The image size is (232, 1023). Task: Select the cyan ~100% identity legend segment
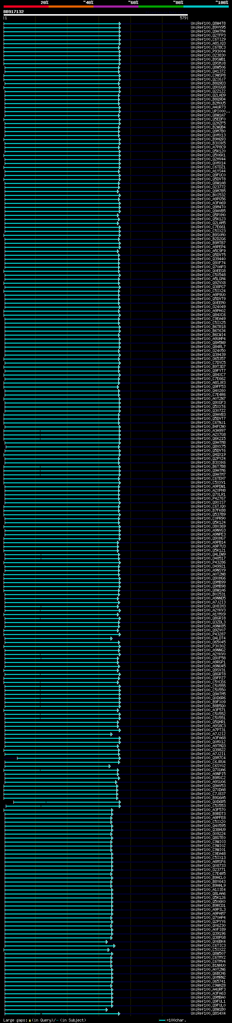pyautogui.click(x=206, y=7)
